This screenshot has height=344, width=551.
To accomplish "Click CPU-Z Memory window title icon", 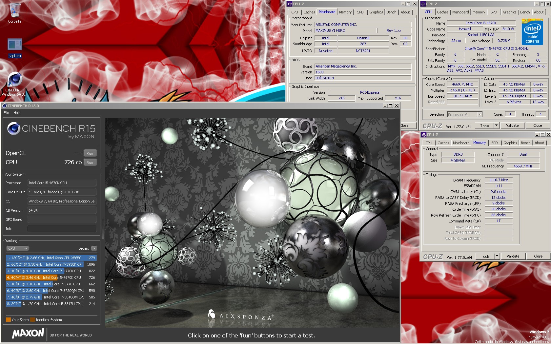I will 423,135.
